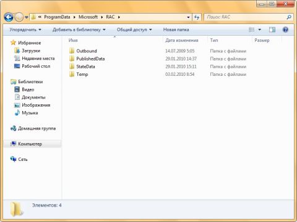The image size is (297, 222).
Task: Click the Избранное star icon
Action: tap(13, 43)
